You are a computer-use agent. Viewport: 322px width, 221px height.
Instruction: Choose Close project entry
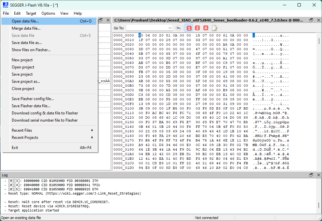[49, 89]
